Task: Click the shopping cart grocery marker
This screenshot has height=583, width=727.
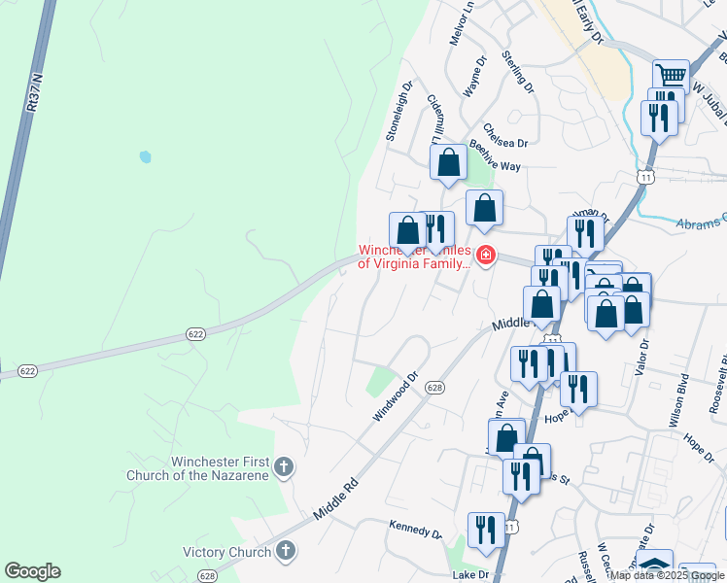Action: pos(671,76)
